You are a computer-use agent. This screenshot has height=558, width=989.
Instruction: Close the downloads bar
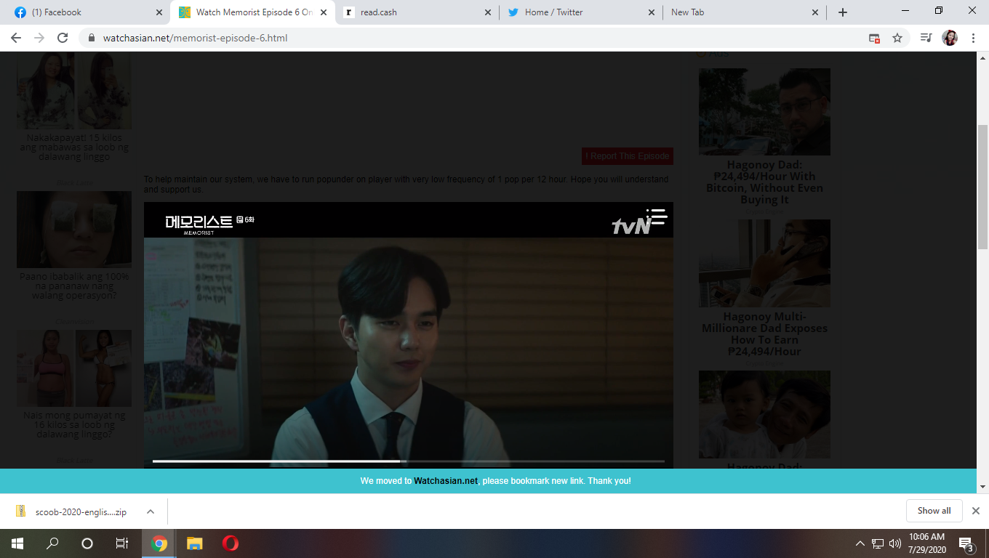[x=976, y=511]
